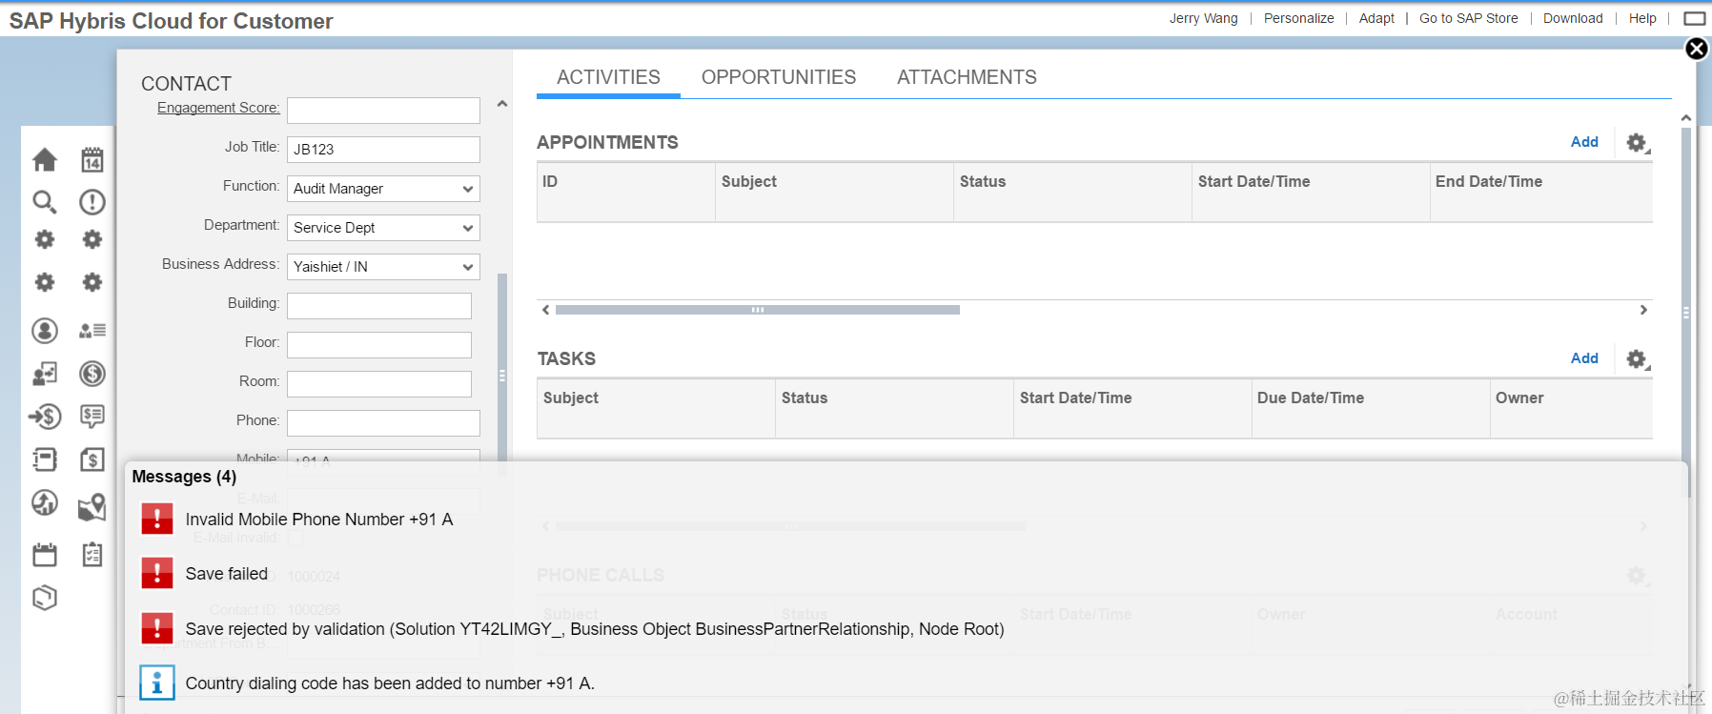Viewport: 1712px width, 714px height.
Task: Open the Tasks table settings gear
Action: pyautogui.click(x=1637, y=359)
